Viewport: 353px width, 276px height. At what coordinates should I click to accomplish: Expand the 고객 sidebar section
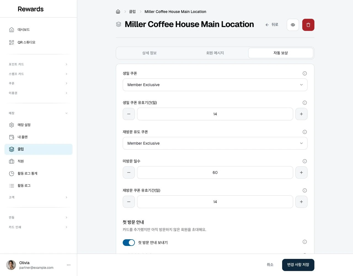38,197
